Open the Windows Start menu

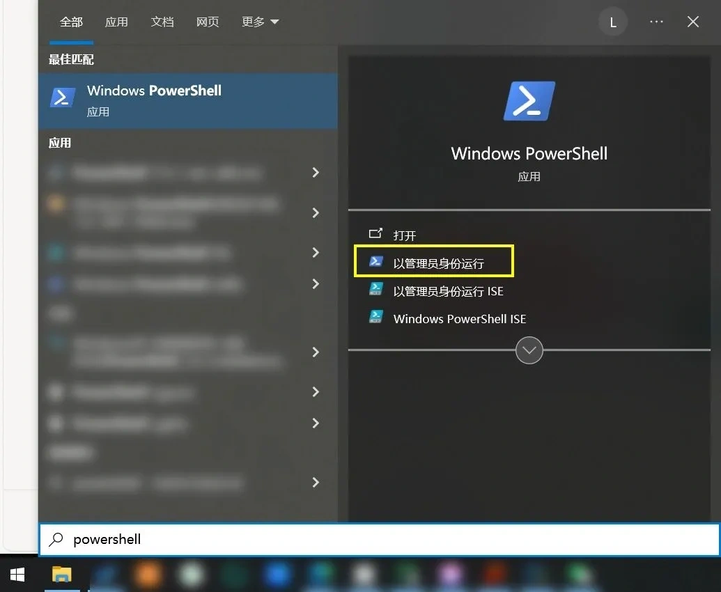click(x=17, y=575)
